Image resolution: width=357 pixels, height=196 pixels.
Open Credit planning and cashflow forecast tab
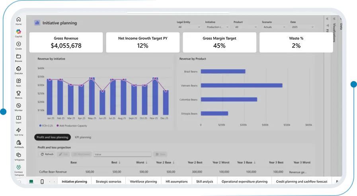pos(302,181)
